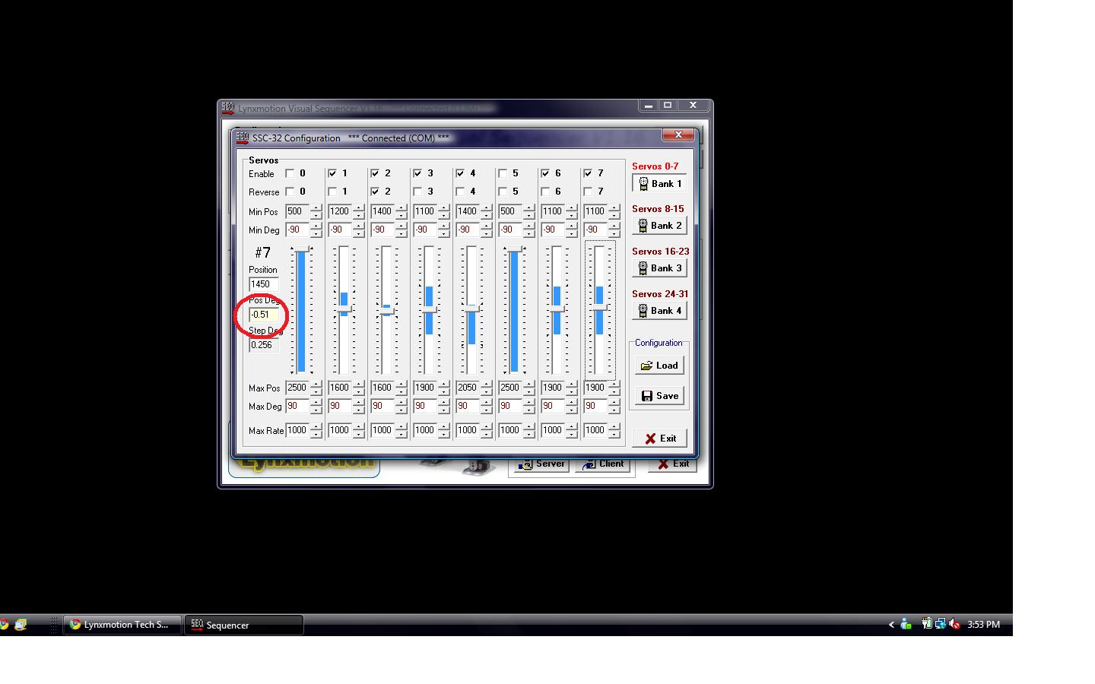Disable servo 2 Enable checkbox
The width and height of the screenshot is (1095, 684).
375,173
